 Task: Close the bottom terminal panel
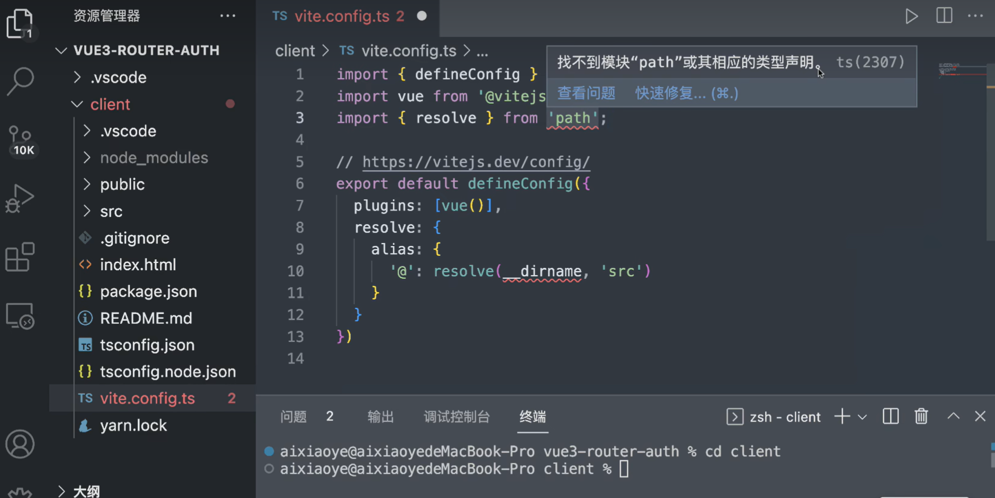click(x=980, y=417)
